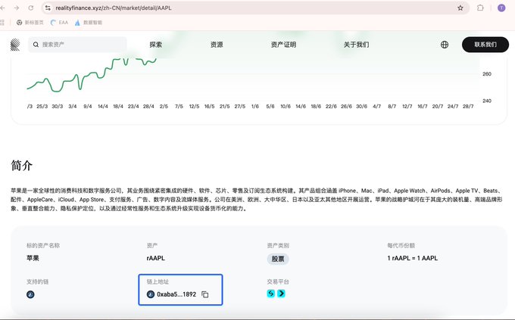Screen dimensions: 515x320
Task: Open the 数据智能 bookmark
Action: (89, 23)
